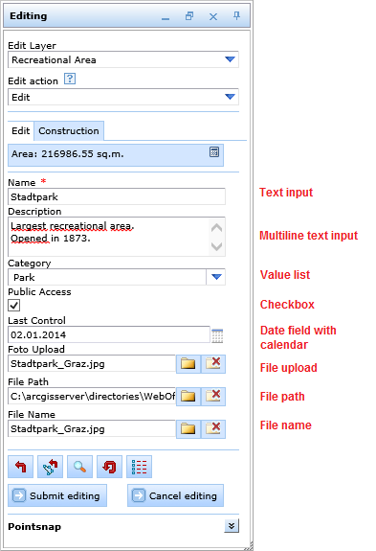Open the attribute list tool
The height and width of the screenshot is (551, 376).
140,467
